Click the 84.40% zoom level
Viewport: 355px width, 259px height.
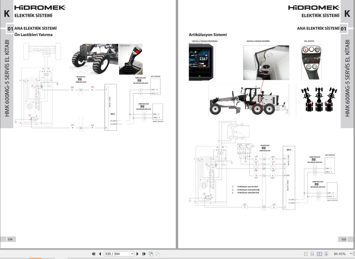(x=340, y=254)
